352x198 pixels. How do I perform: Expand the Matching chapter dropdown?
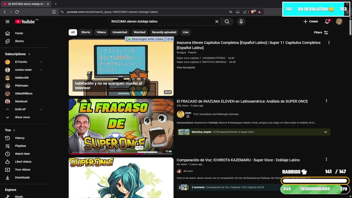326,132
